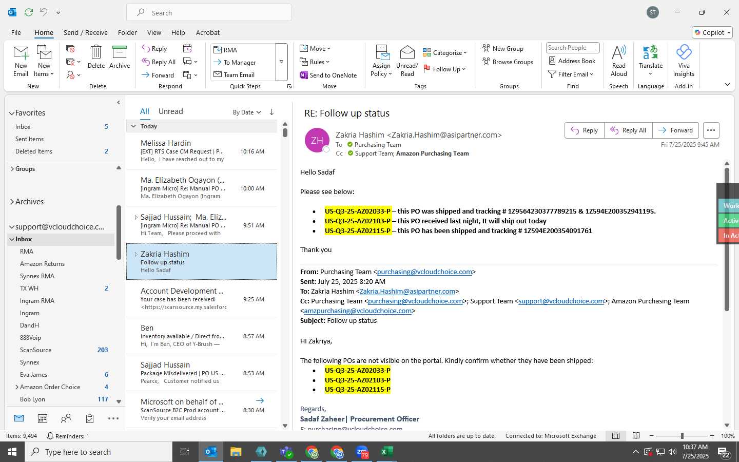739x462 pixels.
Task: Click the Zakria.Hashim@asipartner.com link
Action: click(407, 291)
